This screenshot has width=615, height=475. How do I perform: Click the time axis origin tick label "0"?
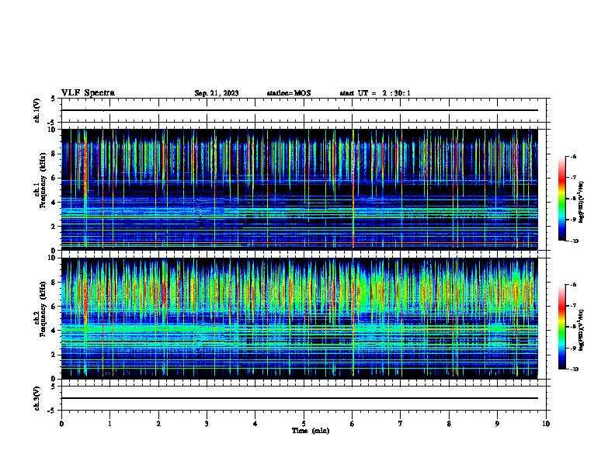(61, 424)
